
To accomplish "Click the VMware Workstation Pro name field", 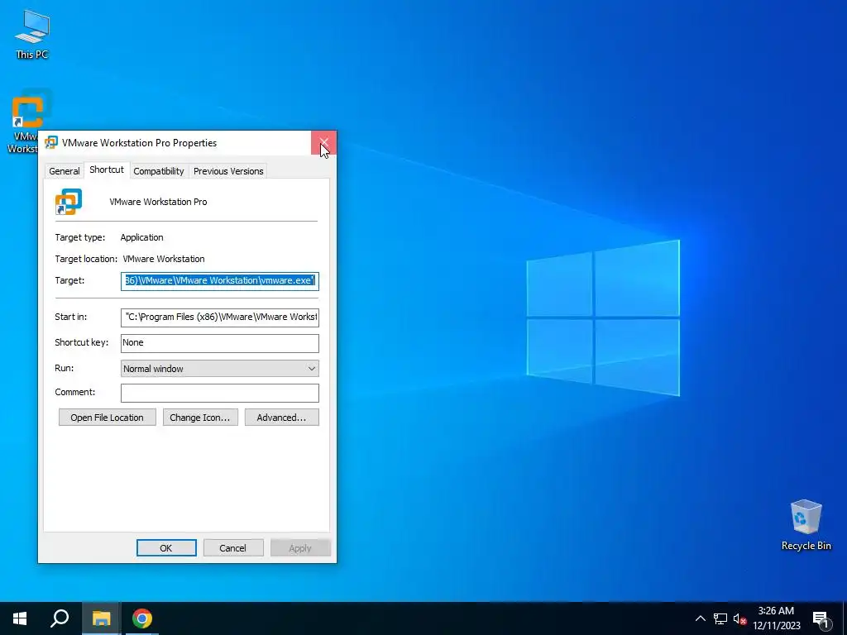I will coord(158,202).
